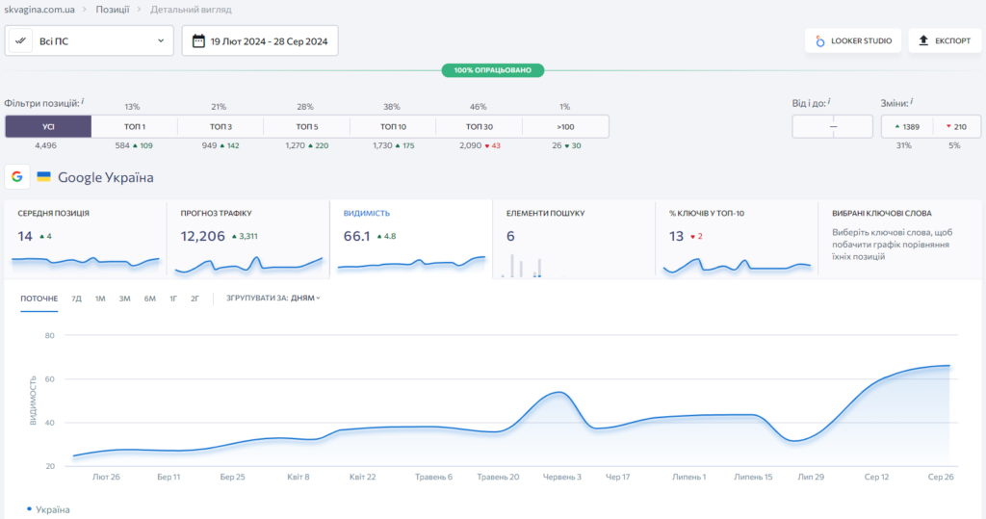Click the export download icon
This screenshot has height=519, width=986.
[923, 41]
